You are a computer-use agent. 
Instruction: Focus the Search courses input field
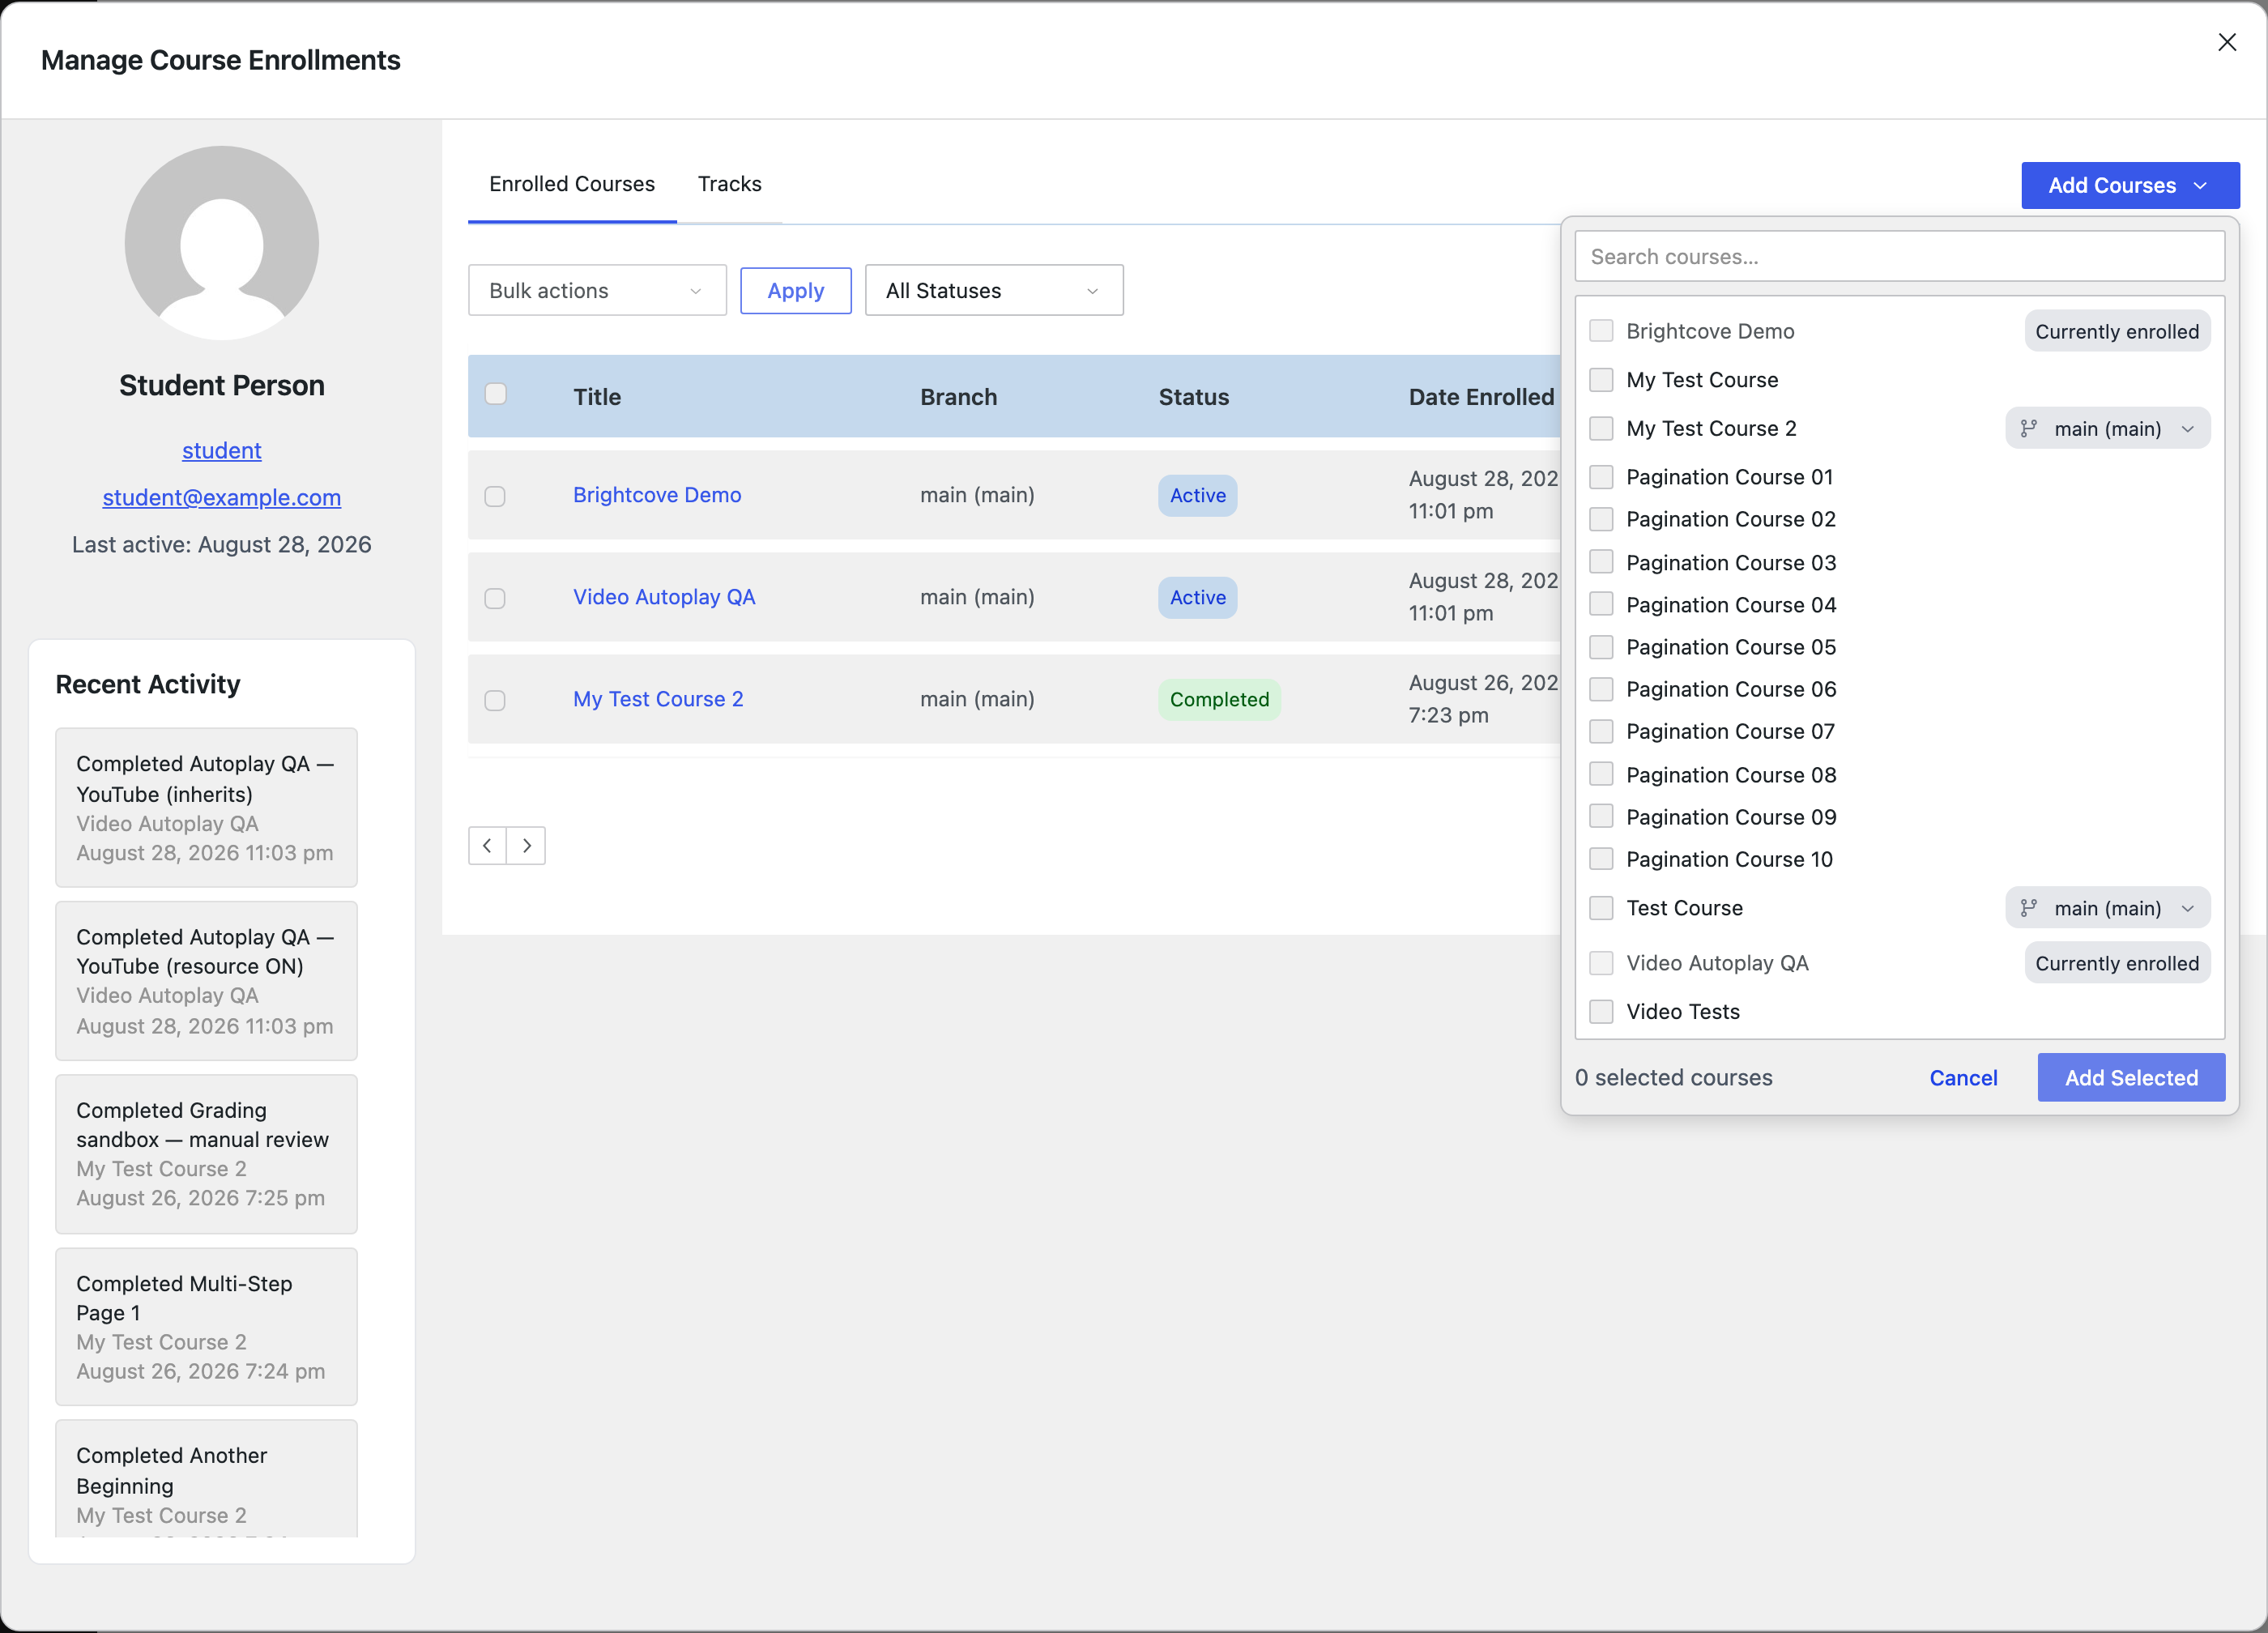[x=1899, y=256]
